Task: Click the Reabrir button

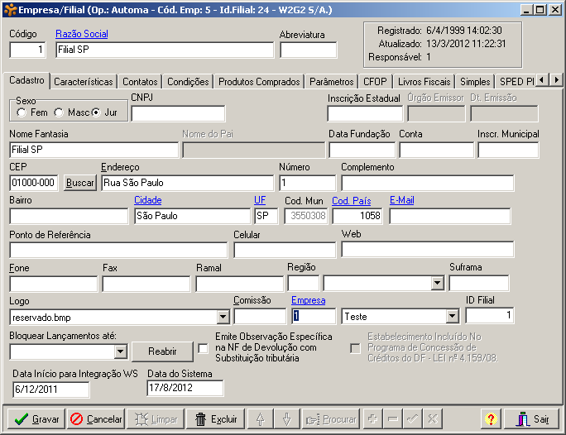Action: [x=162, y=351]
